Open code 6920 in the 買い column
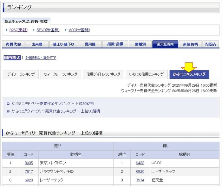222x187 pixels. point(140,171)
